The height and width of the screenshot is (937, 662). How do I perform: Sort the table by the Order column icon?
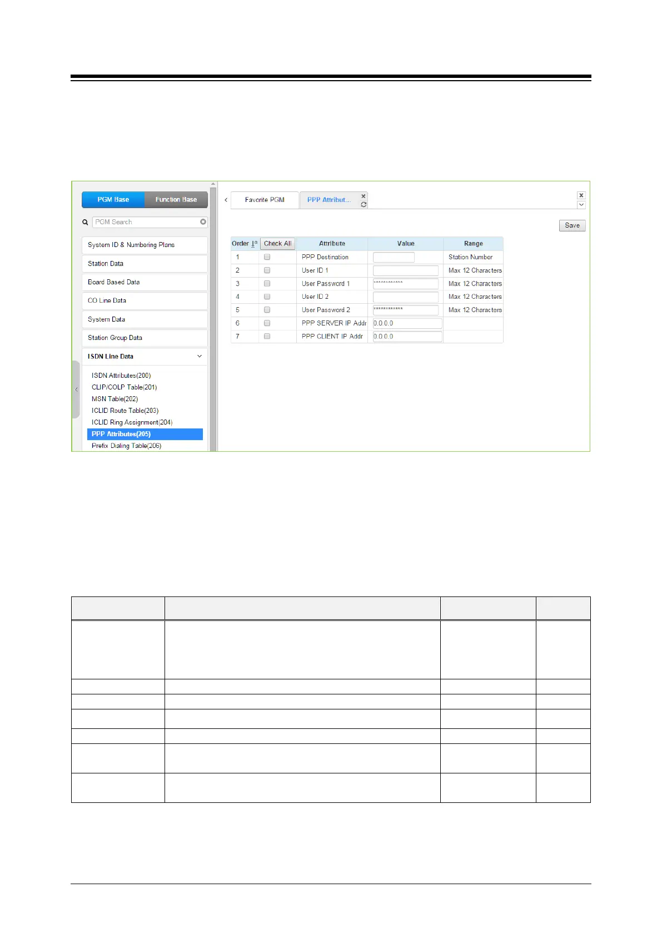pyautogui.click(x=255, y=244)
